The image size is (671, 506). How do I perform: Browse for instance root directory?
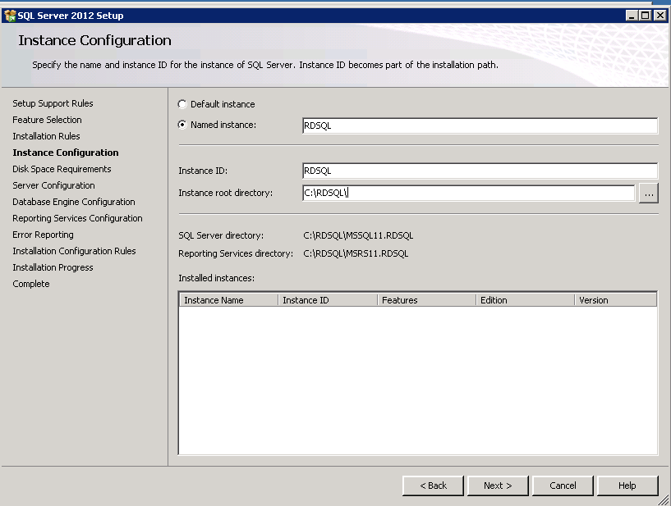click(648, 194)
